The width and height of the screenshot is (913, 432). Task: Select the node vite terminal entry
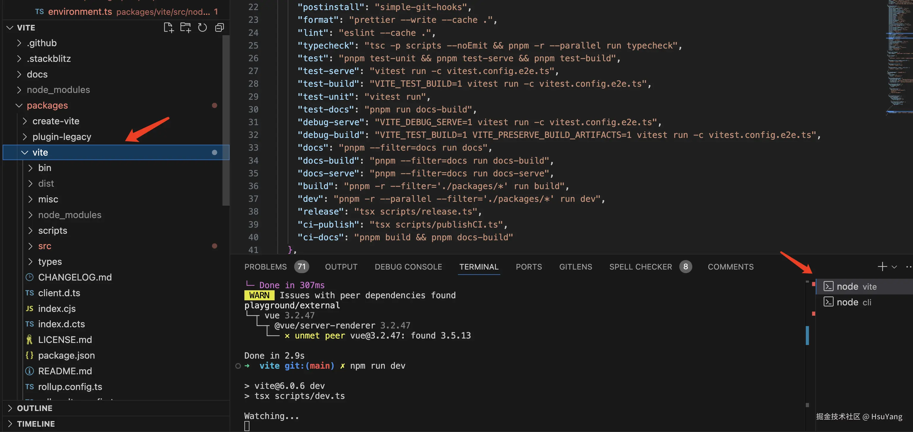click(856, 286)
